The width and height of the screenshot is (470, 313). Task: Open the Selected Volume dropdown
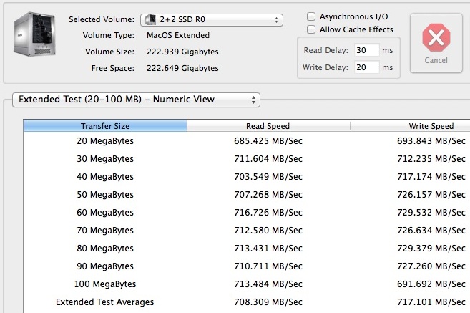point(211,19)
